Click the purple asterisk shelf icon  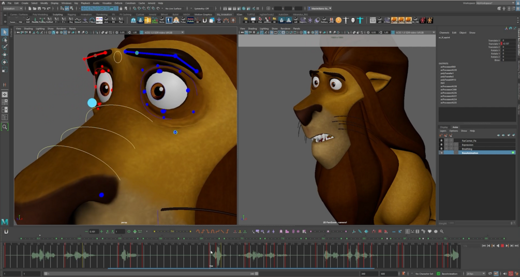pos(310,21)
